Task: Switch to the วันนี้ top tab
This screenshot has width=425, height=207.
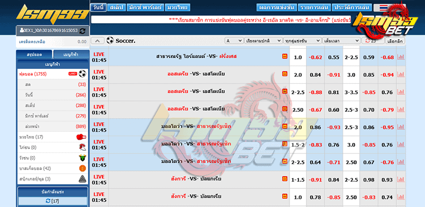Action: pyautogui.click(x=98, y=7)
